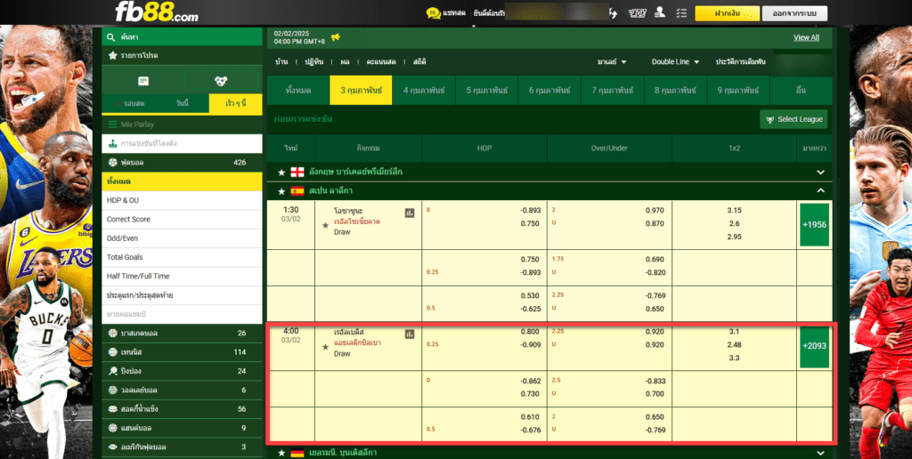Select the sports ball icon in sidebar
This screenshot has width=912, height=459.
(x=221, y=81)
